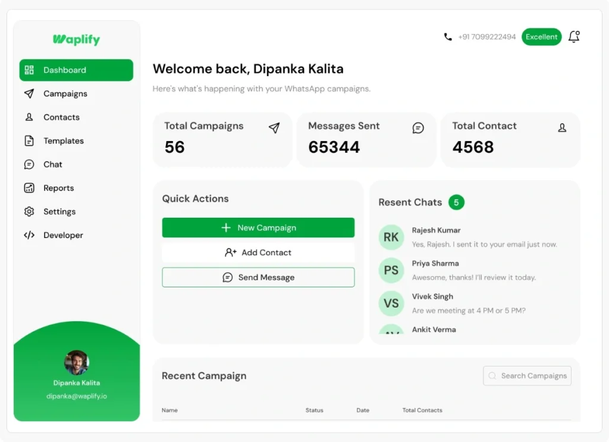This screenshot has width=609, height=442.
Task: Click the green 5 badge beside Resent Chats
Action: point(456,202)
